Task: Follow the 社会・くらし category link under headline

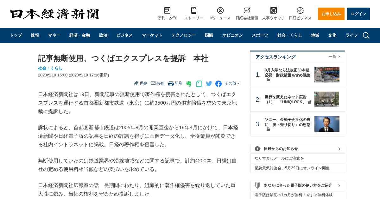Action: click(x=50, y=68)
